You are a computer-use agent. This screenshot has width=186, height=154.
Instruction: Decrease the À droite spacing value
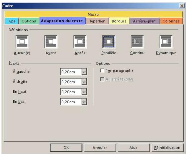click(x=84, y=83)
